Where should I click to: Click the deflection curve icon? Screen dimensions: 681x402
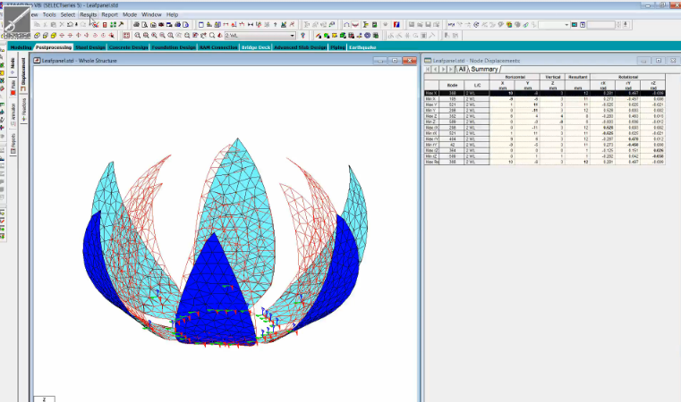[x=355, y=25]
